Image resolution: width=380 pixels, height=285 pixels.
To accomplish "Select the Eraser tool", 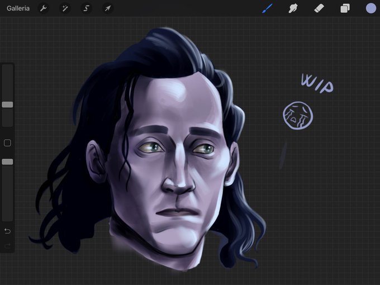I will [x=319, y=8].
